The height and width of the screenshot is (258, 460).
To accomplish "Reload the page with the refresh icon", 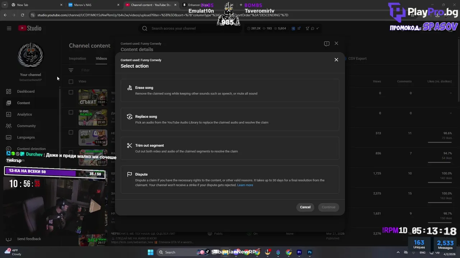I will [22, 15].
